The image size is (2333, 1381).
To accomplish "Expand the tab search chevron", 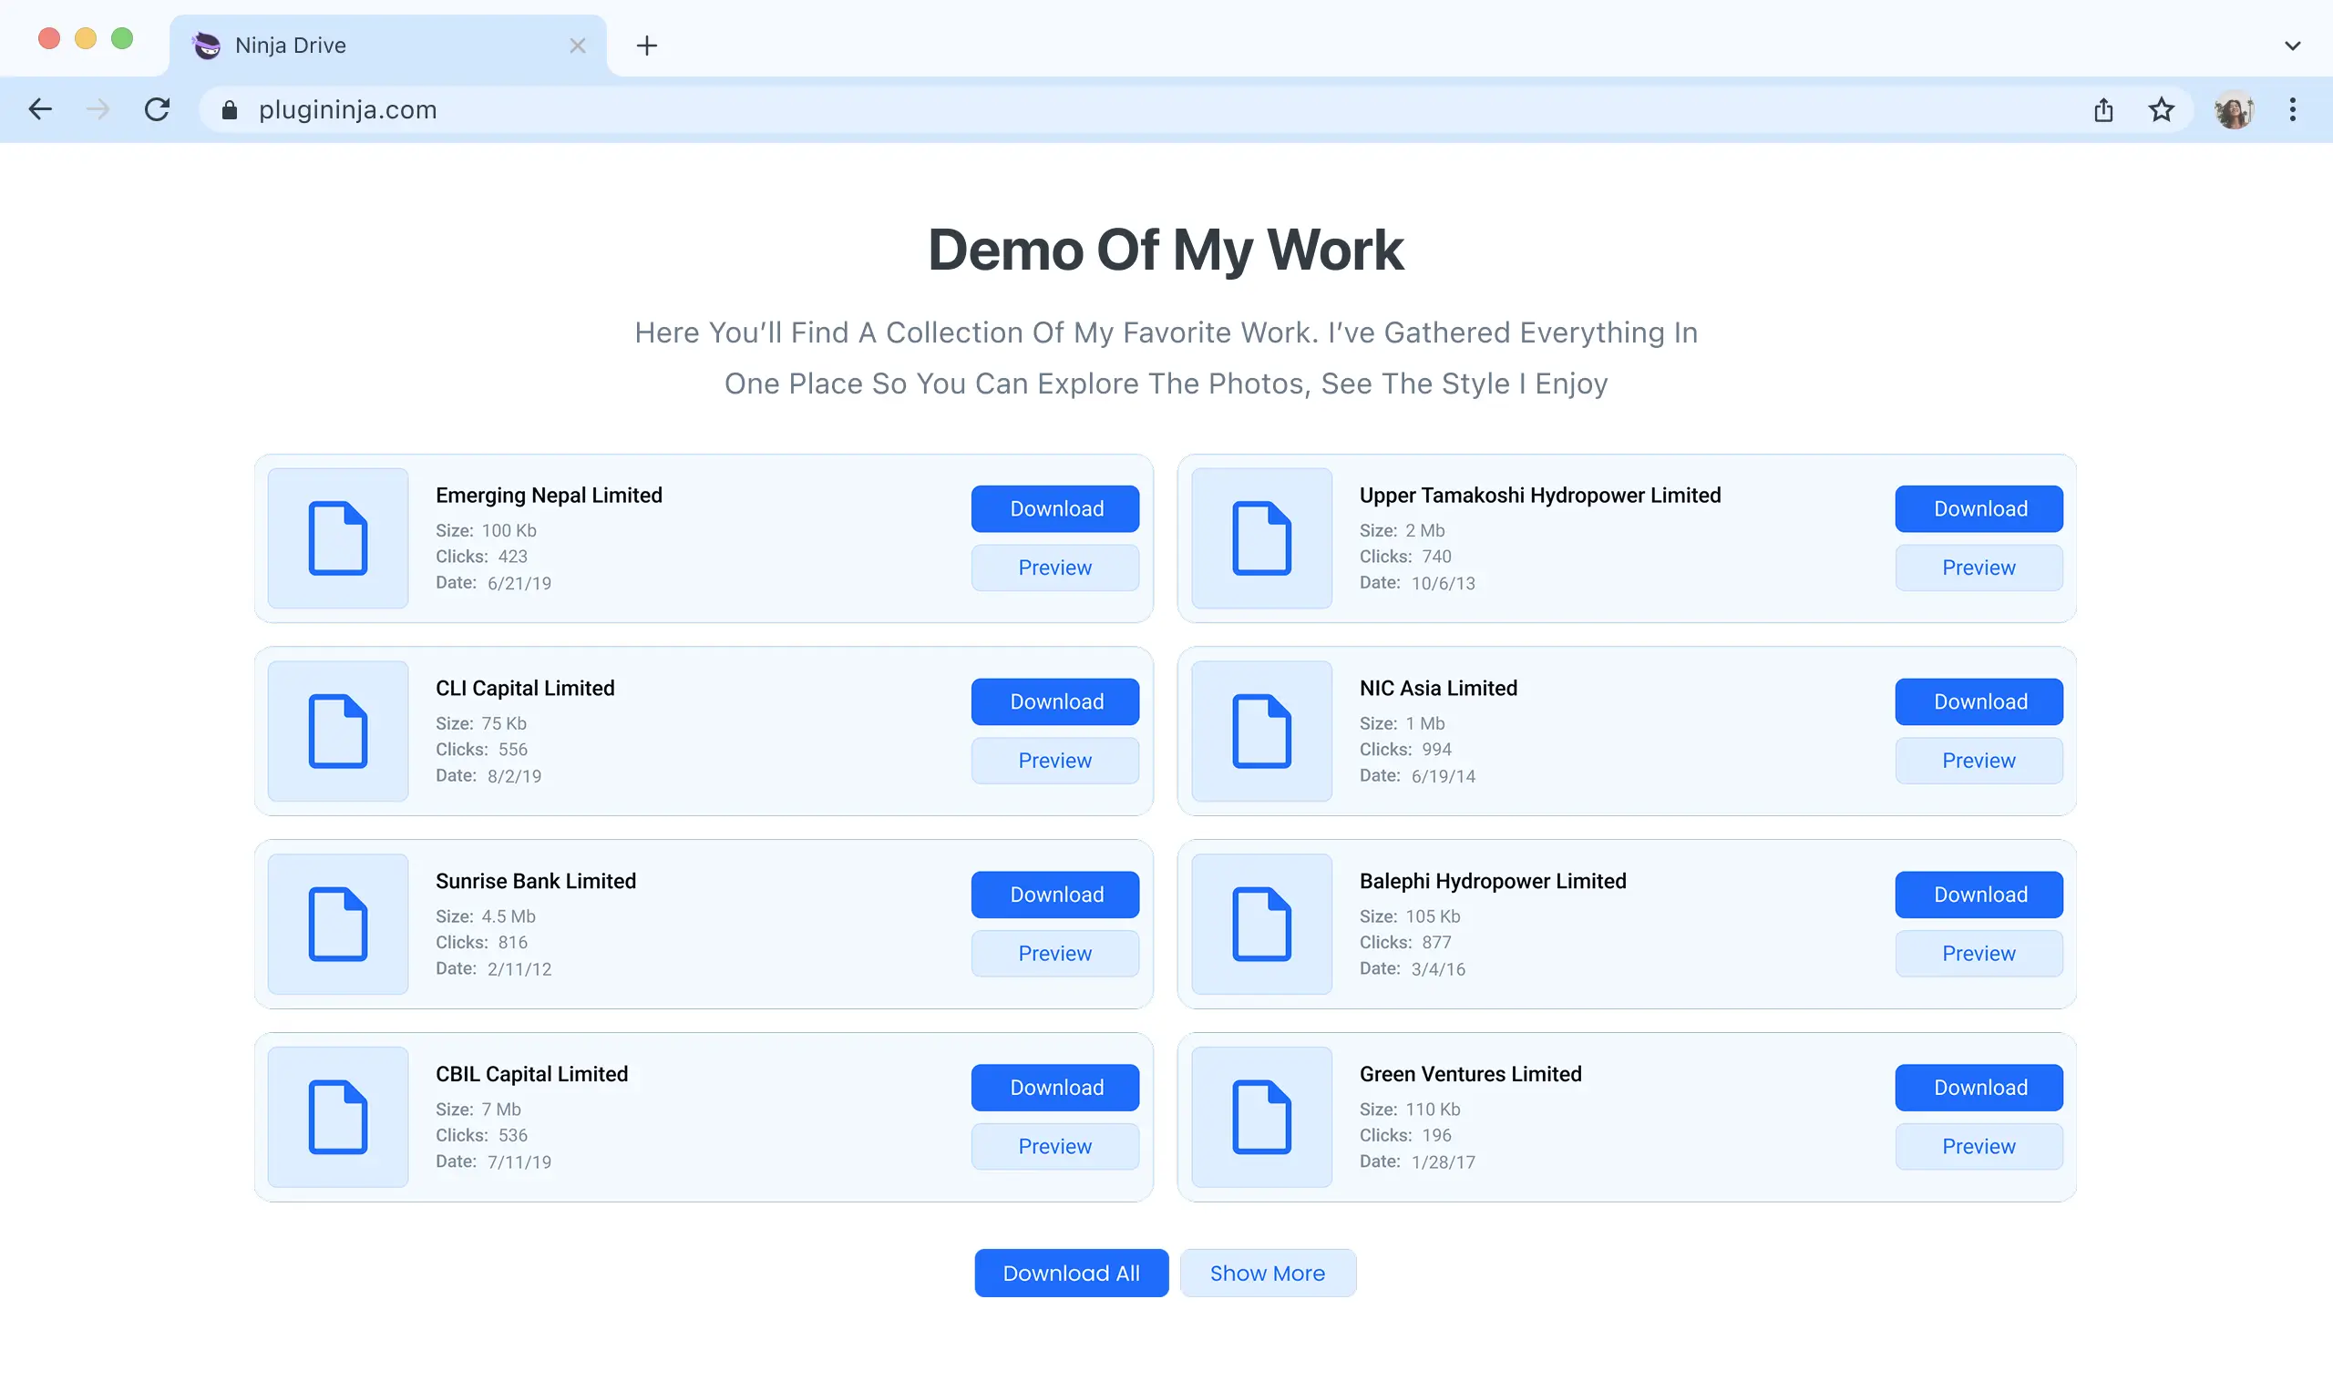I will 2292,46.
